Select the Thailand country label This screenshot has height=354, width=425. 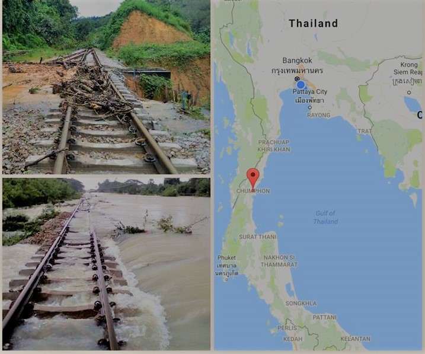coord(314,23)
